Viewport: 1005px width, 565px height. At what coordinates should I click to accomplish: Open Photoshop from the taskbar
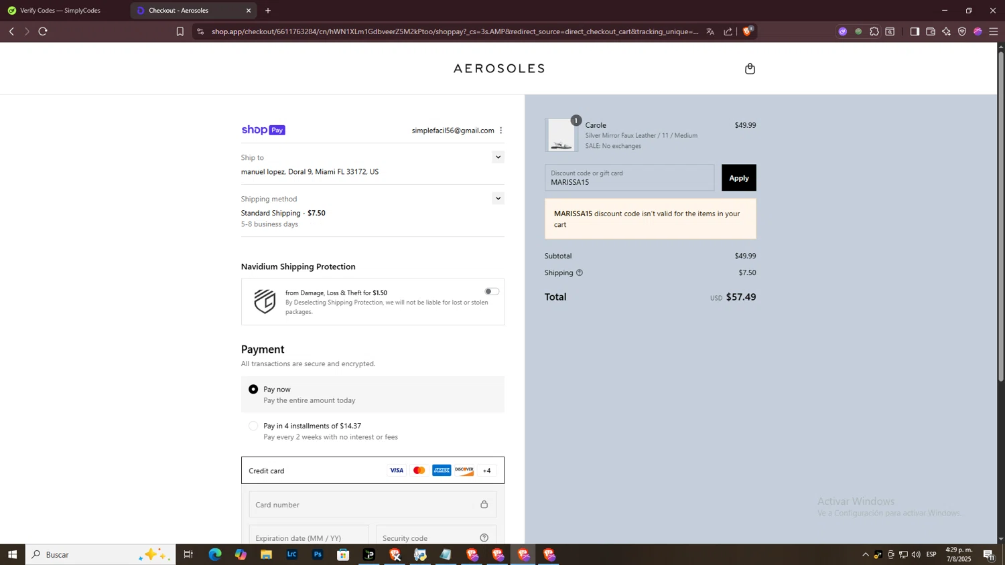[318, 554]
